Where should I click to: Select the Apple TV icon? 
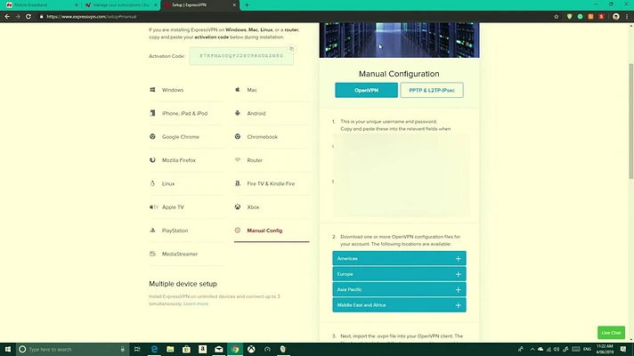tap(154, 206)
